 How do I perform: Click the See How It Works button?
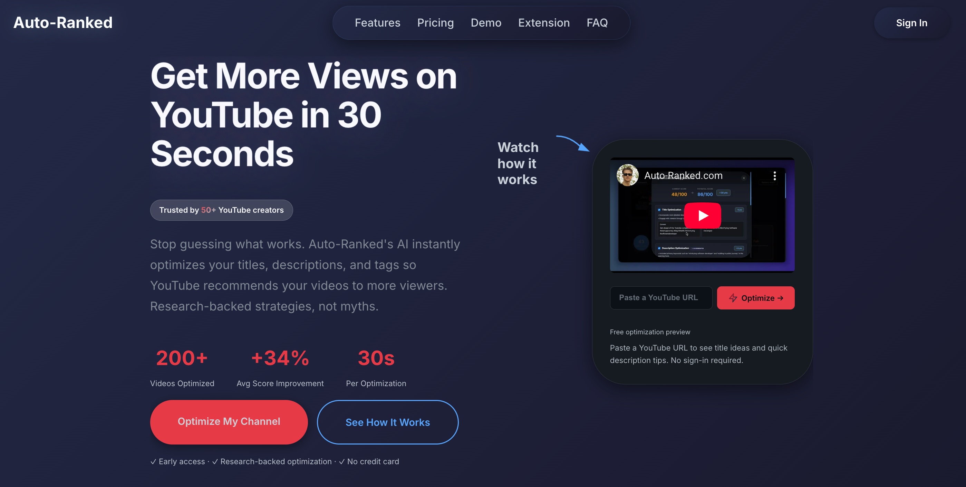pos(387,422)
